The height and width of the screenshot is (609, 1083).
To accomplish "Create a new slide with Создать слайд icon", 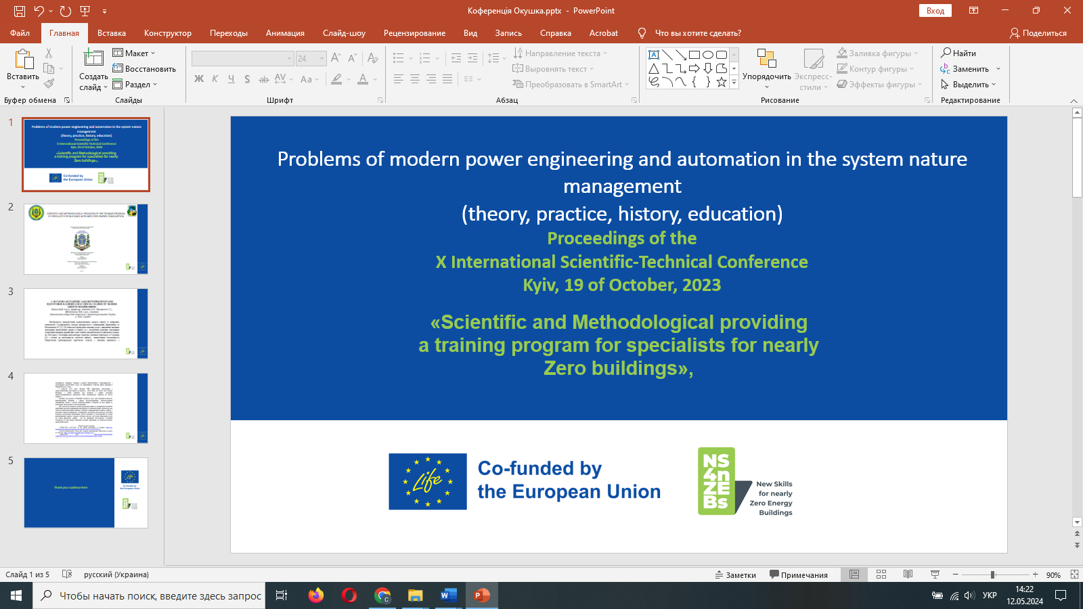I will pyautogui.click(x=93, y=58).
